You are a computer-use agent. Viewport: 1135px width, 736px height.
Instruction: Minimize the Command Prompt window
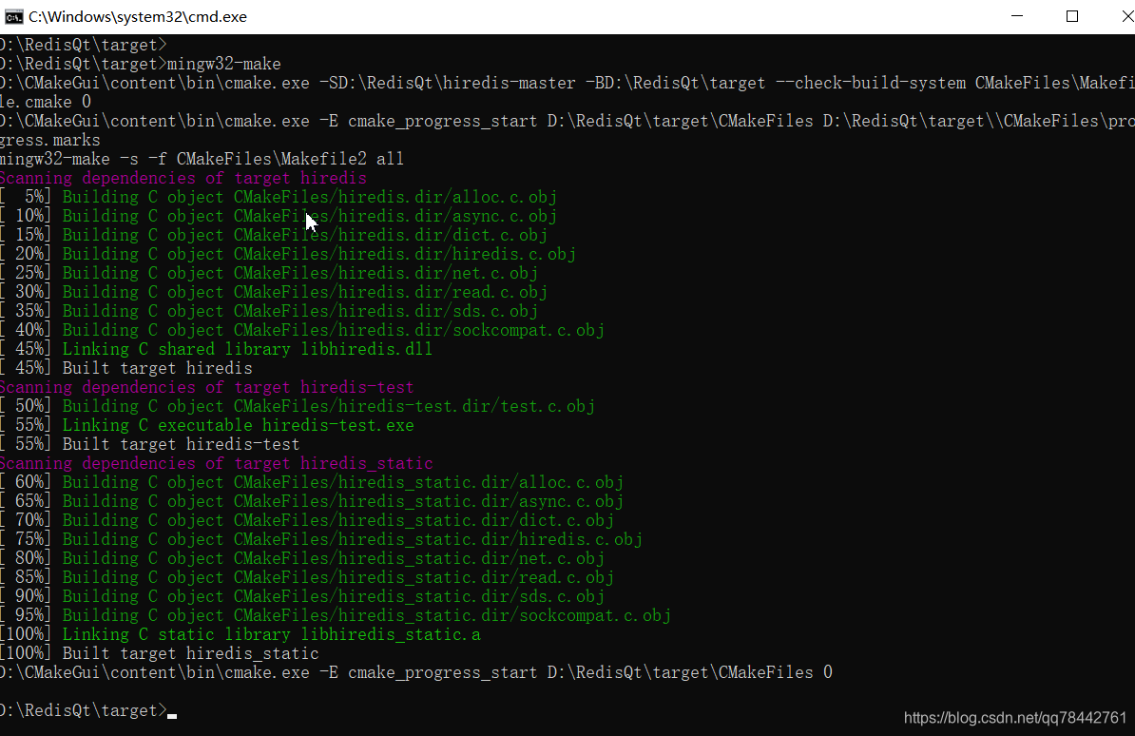1016,16
